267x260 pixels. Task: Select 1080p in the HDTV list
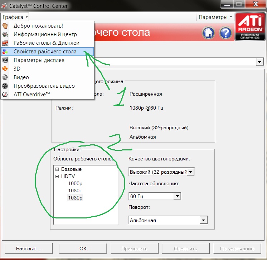pos(75,198)
